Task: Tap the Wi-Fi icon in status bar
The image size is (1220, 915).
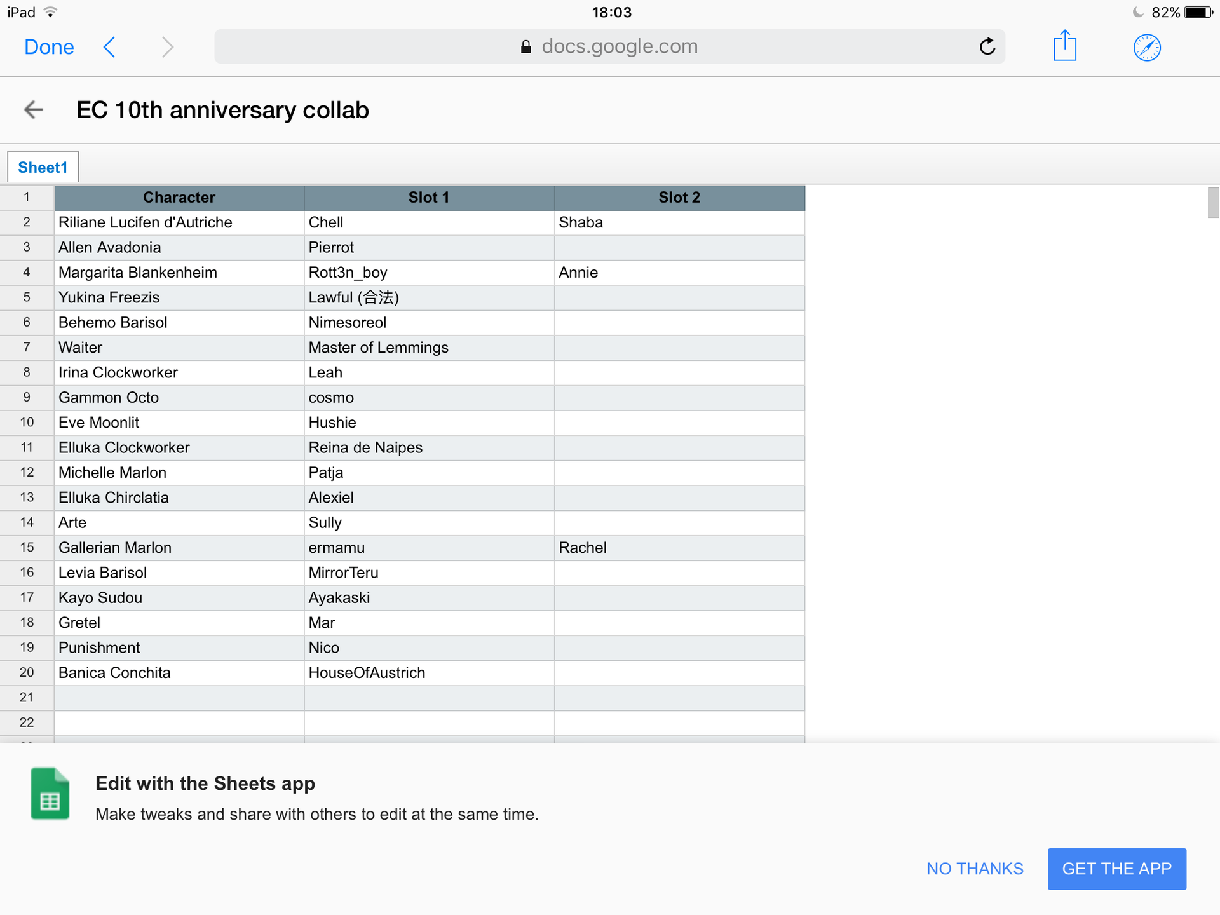Action: point(50,12)
